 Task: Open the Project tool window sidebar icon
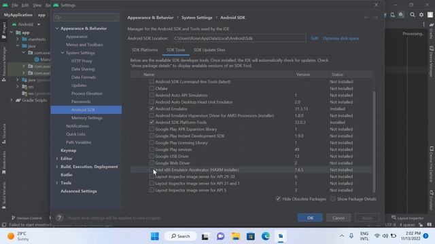[4, 30]
